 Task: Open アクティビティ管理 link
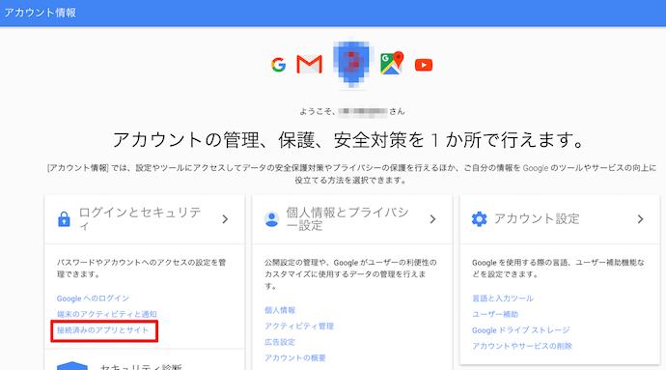[x=299, y=327]
